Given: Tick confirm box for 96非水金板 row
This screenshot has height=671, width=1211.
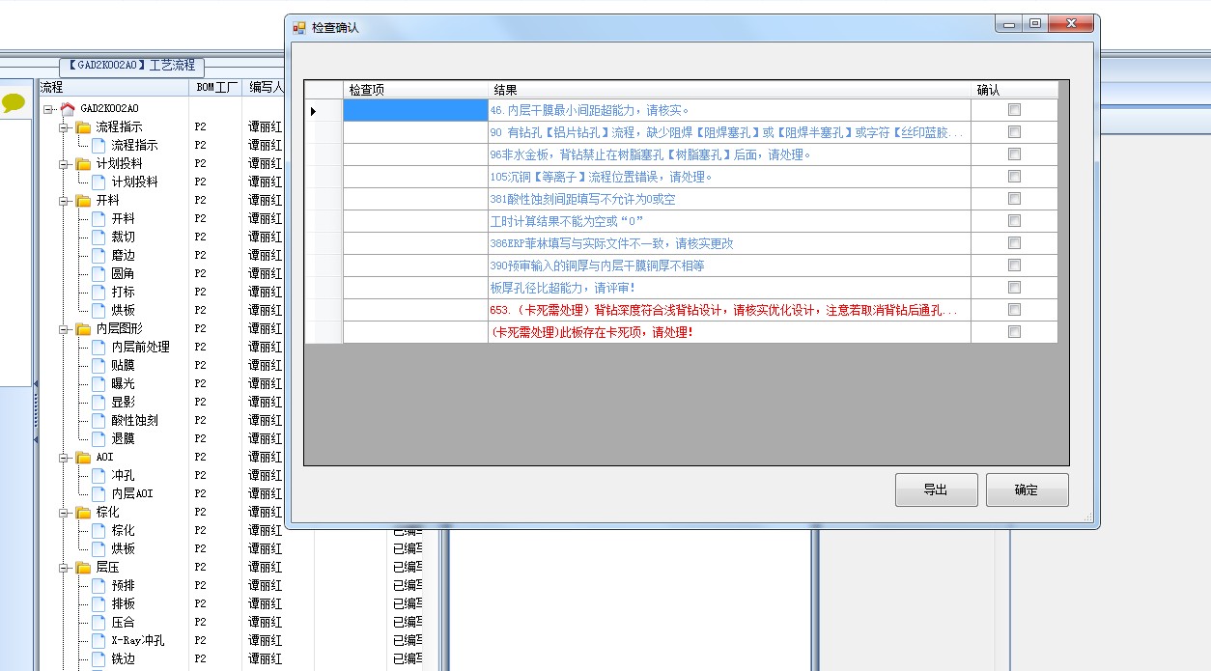Looking at the screenshot, I should pyautogui.click(x=1014, y=154).
